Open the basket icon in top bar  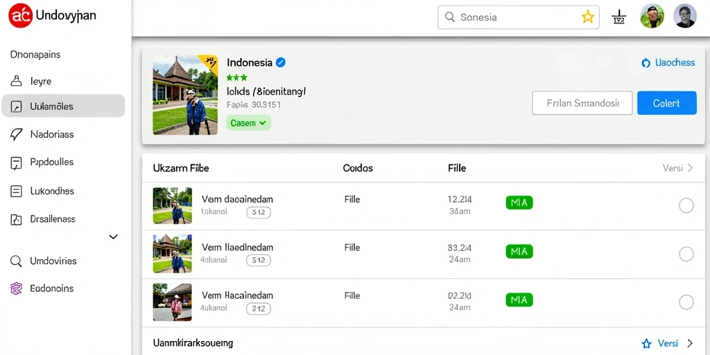tap(618, 17)
